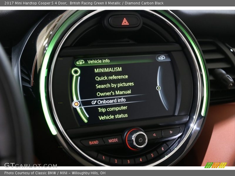The height and width of the screenshot is (176, 235).
Task: Click preset button 3
Action: pos(128,161)
